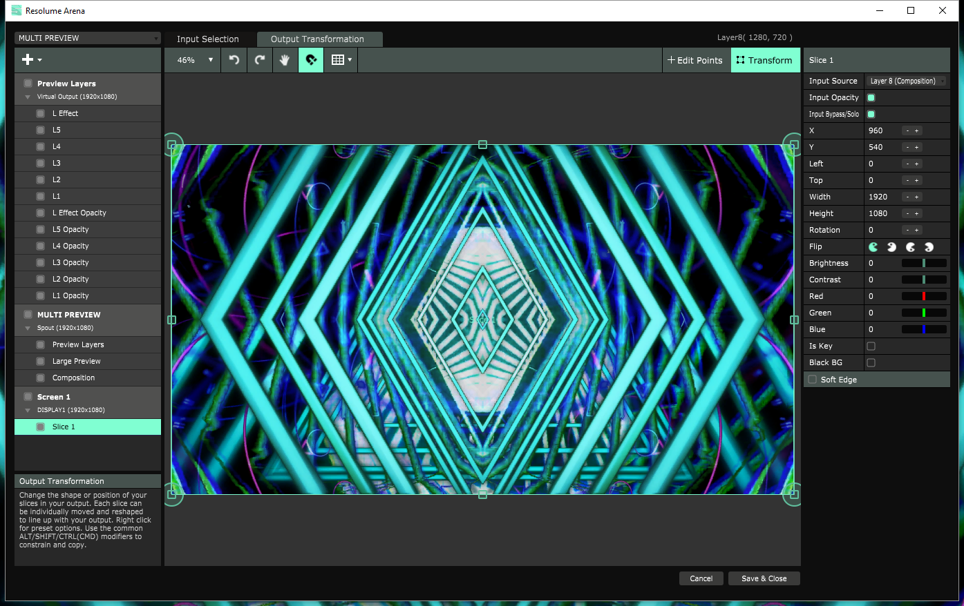Click the redo arrow in the toolbar

tap(260, 60)
